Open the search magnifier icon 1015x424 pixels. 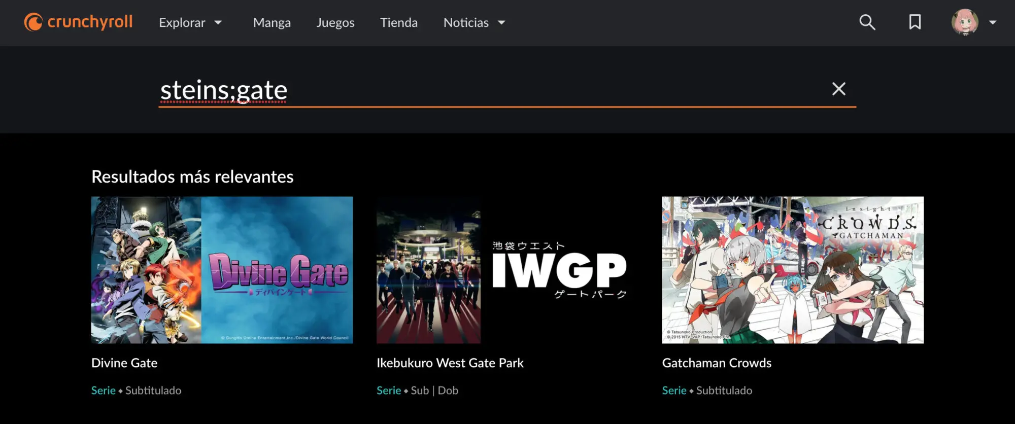pyautogui.click(x=867, y=22)
